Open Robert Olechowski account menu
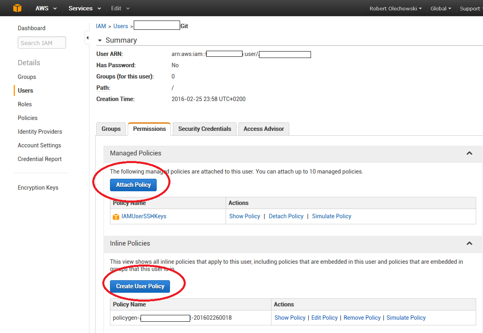The width and height of the screenshot is (483, 333). (x=396, y=8)
